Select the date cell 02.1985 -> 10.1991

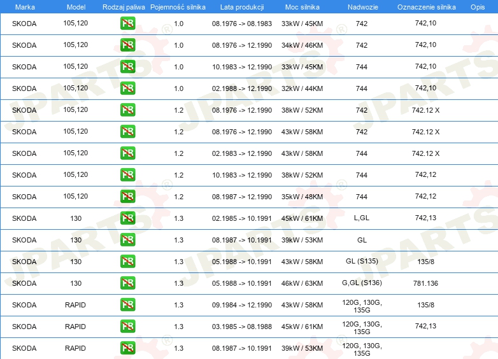pos(242,218)
